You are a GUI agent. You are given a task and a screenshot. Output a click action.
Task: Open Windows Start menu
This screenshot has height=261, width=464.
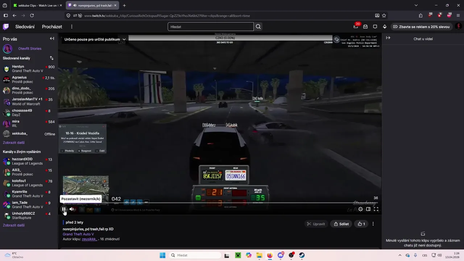[162, 255]
